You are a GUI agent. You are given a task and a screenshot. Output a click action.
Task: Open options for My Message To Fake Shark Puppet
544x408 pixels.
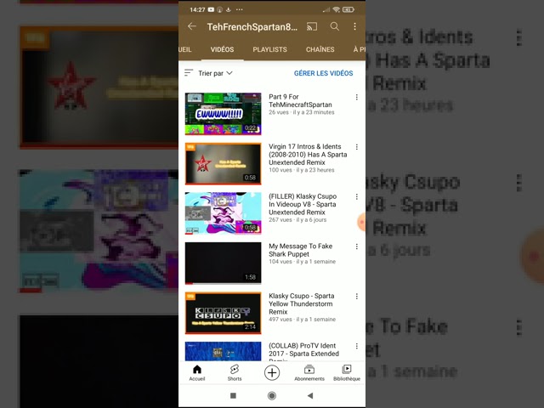click(357, 246)
